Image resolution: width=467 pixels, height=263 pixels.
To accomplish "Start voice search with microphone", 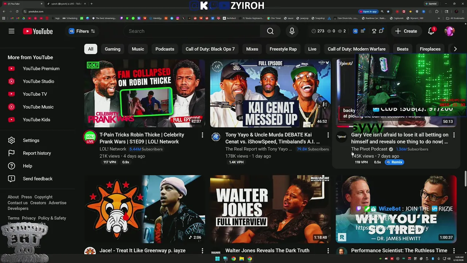I will point(292,31).
